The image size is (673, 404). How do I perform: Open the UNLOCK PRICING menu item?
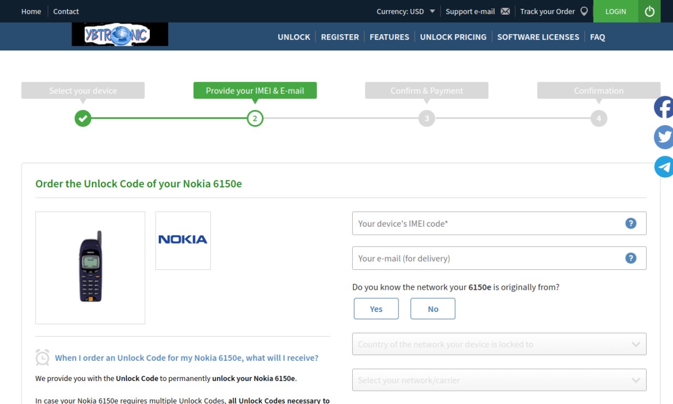tap(453, 37)
